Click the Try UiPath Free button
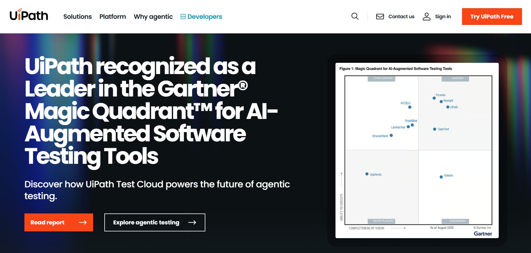 (492, 17)
